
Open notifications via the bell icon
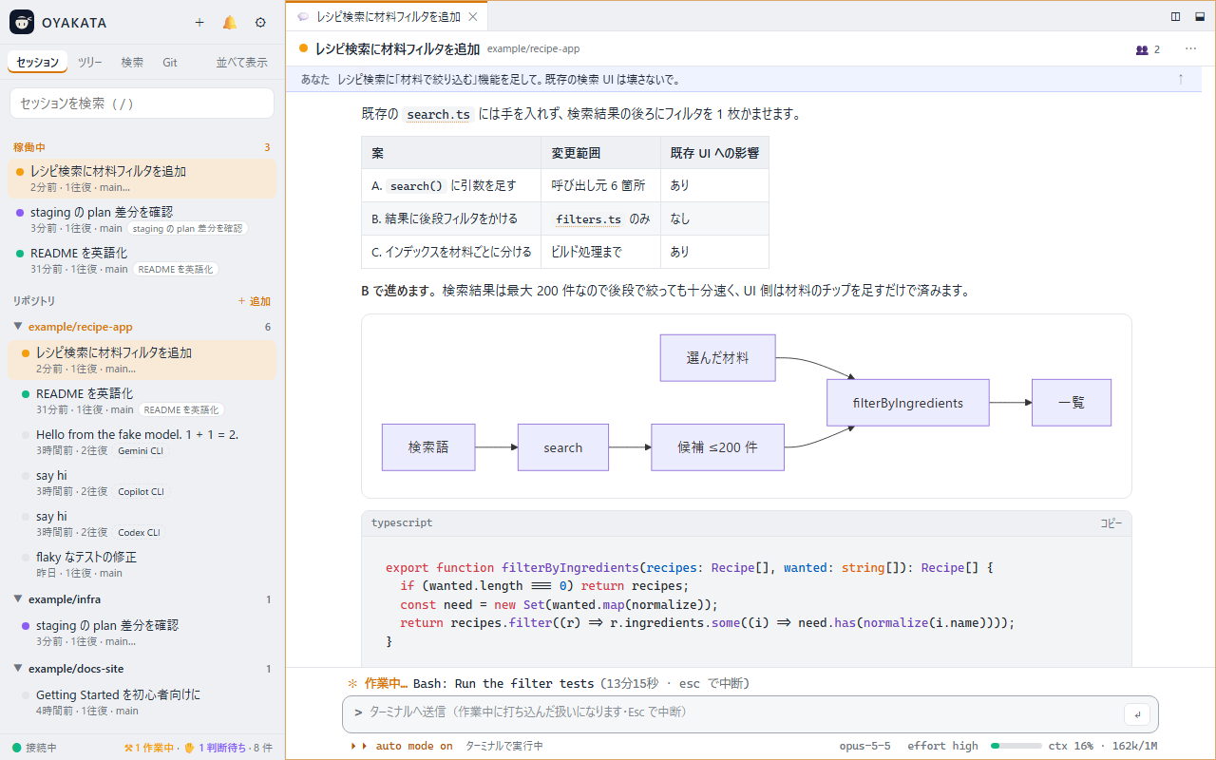click(230, 23)
